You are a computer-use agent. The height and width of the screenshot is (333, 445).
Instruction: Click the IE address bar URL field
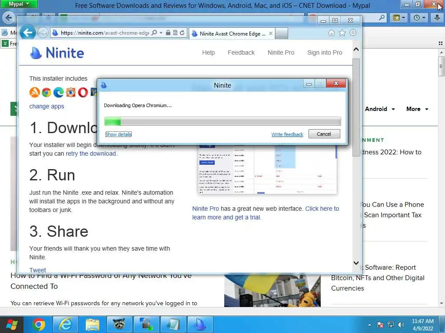(104, 33)
